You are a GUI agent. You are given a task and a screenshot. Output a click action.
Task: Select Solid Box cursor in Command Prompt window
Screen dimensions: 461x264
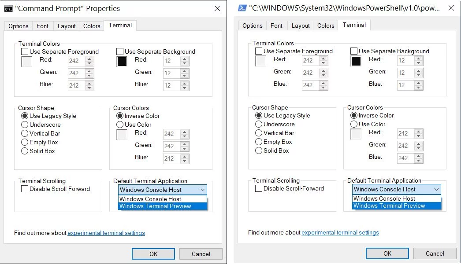point(25,151)
